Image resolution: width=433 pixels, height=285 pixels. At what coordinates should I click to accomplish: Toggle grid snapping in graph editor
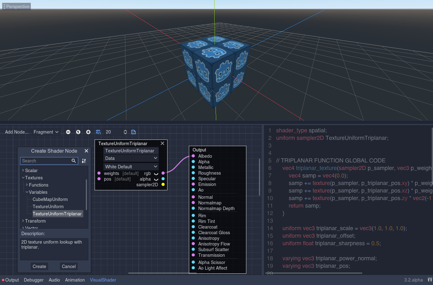(x=98, y=132)
